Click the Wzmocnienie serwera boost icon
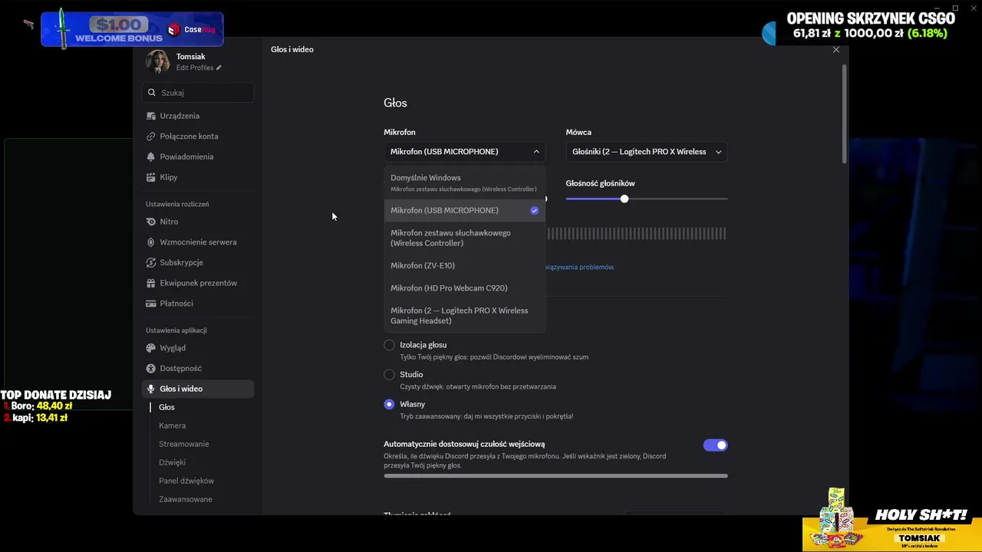The image size is (982, 552). 151,242
